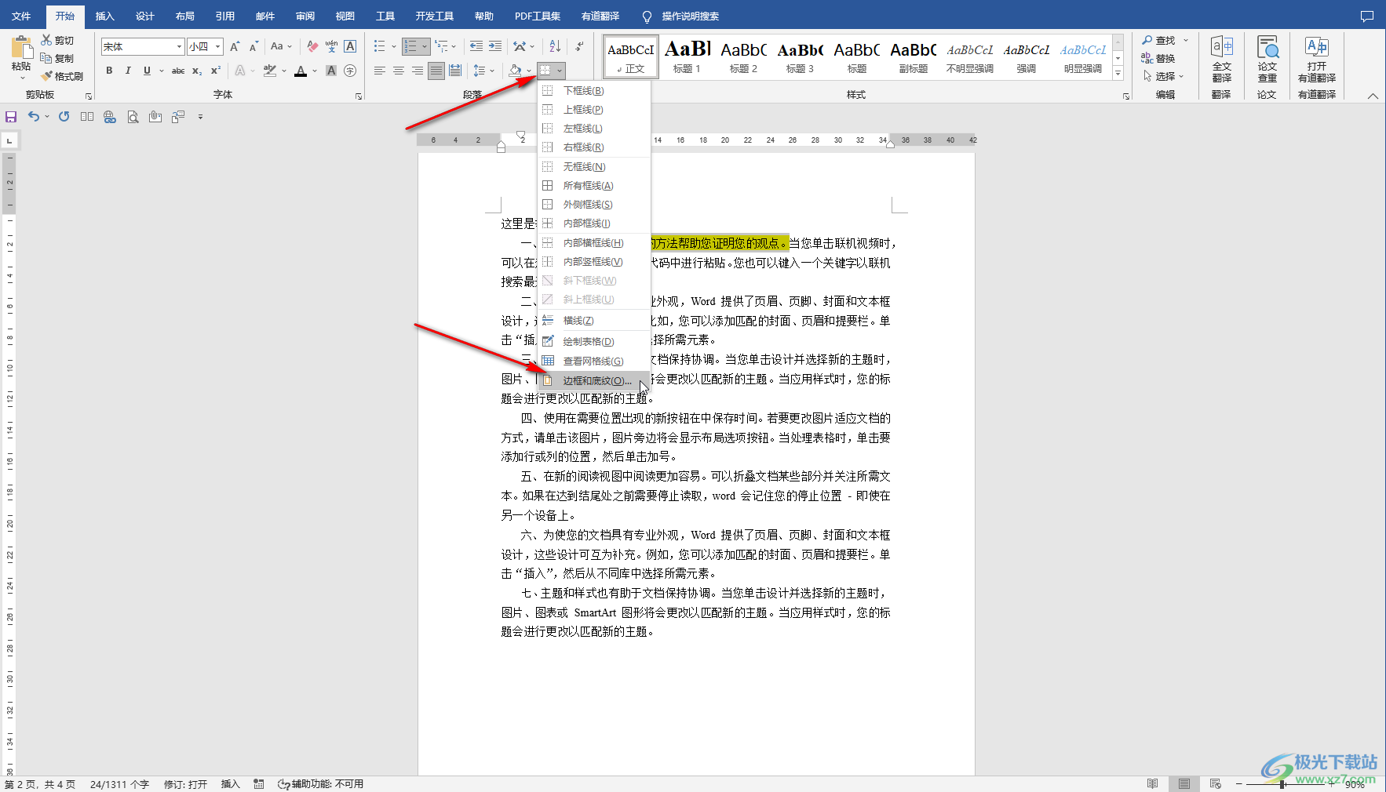Expand the styles gallery more arrow
The height and width of the screenshot is (792, 1386).
(1118, 73)
